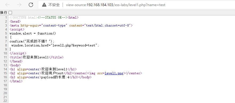The height and width of the screenshot is (103, 235).
Task: Click the browser forward arrow
Action: 19,5
